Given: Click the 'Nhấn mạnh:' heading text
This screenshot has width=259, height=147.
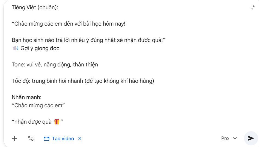Looking at the screenshot, I should [26, 97].
